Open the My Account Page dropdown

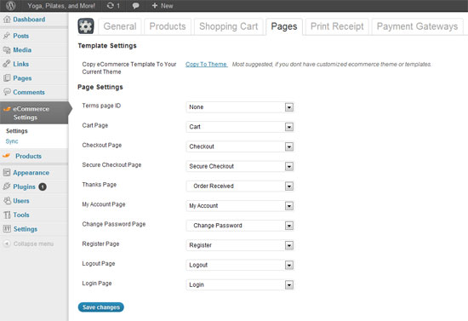tap(240, 206)
